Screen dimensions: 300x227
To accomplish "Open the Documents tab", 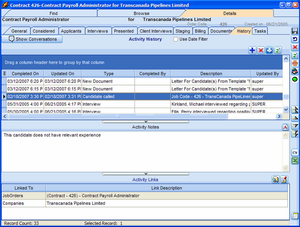I will point(221,31).
